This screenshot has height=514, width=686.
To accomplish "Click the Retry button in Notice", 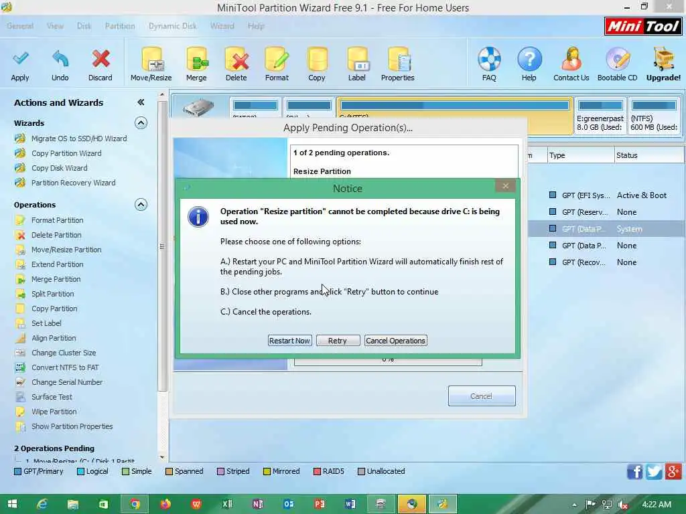I will click(338, 341).
